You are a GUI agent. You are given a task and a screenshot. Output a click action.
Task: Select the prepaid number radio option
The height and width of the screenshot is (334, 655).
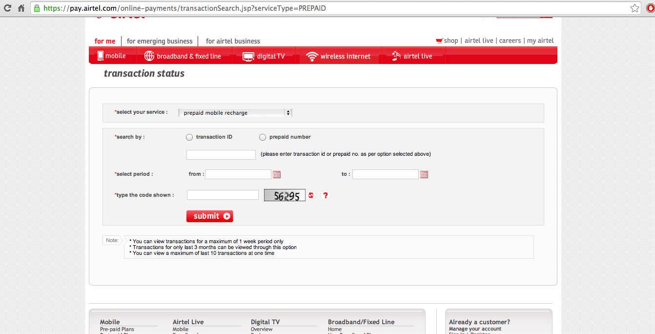pyautogui.click(x=263, y=137)
